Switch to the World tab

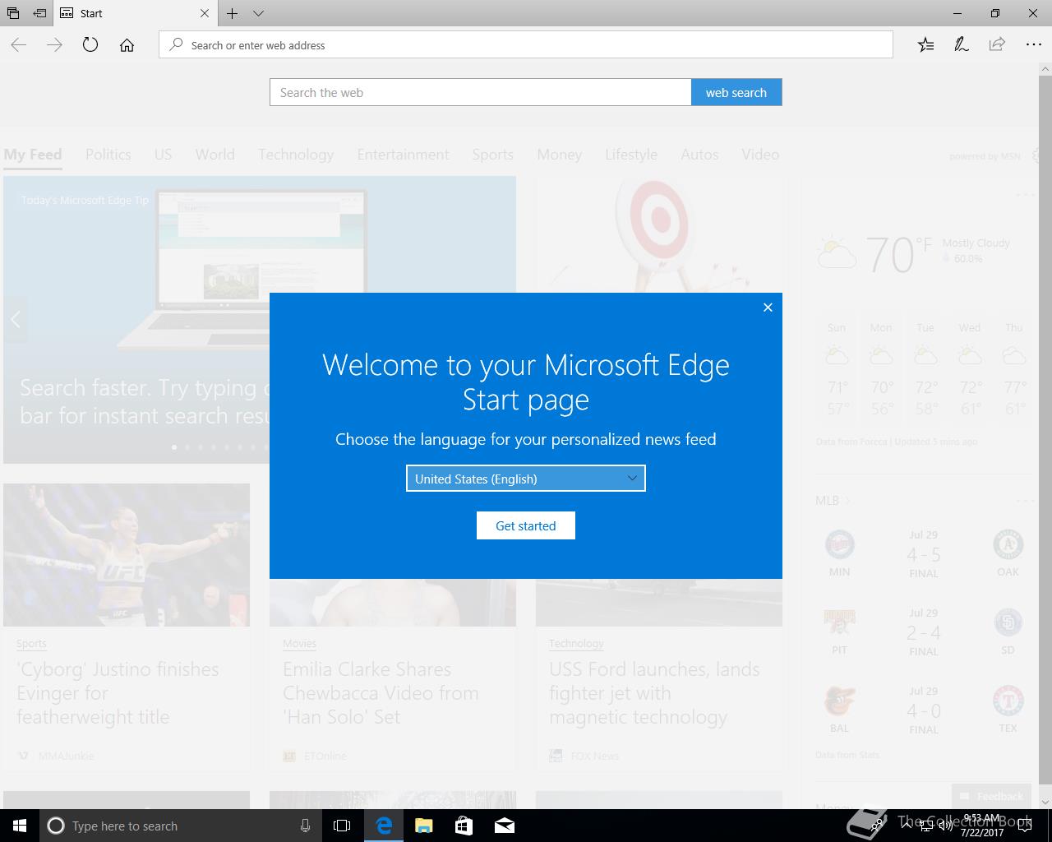pyautogui.click(x=215, y=155)
